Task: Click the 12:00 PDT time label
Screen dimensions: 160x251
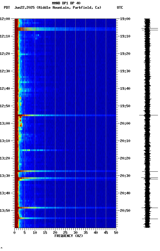Action: point(5,19)
